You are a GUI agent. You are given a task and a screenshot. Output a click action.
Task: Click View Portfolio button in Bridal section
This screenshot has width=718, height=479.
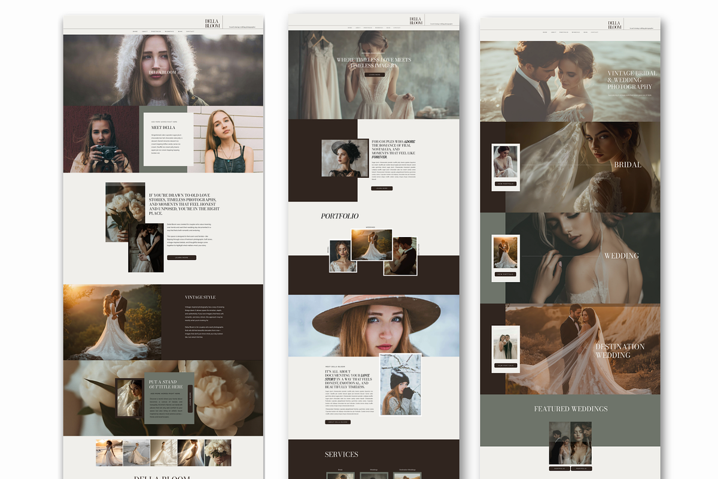pos(506,184)
